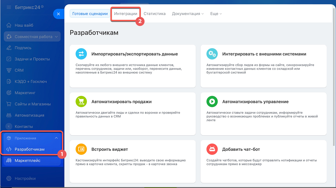
Task: Click the gears icon for external systems integration
Action: [212, 54]
